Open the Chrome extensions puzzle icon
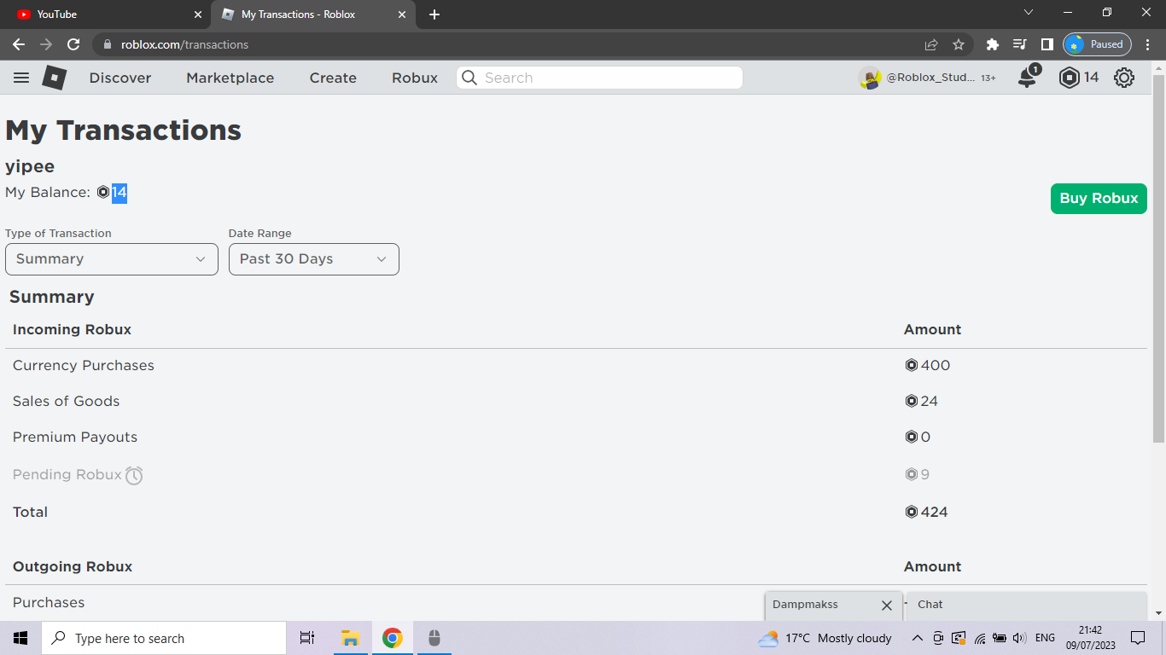The height and width of the screenshot is (655, 1166). coord(992,44)
